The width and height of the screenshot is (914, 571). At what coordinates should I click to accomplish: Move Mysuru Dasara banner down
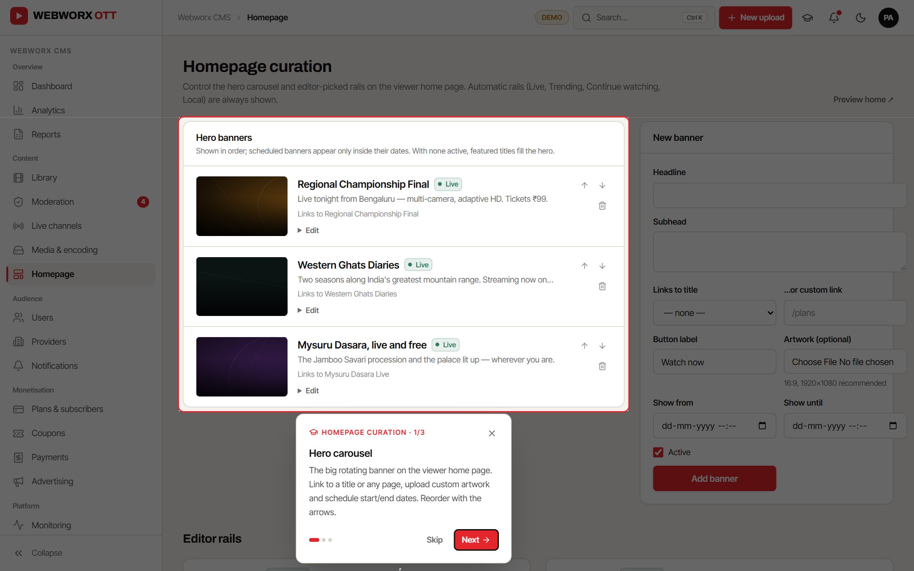coord(602,346)
